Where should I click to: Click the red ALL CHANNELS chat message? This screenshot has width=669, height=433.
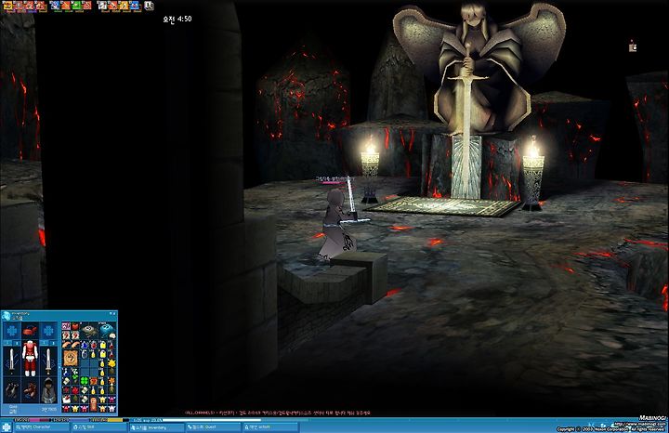(277, 413)
